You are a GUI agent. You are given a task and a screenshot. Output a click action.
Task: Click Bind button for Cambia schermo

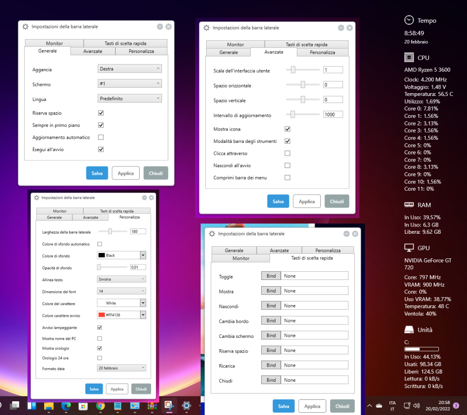point(271,336)
